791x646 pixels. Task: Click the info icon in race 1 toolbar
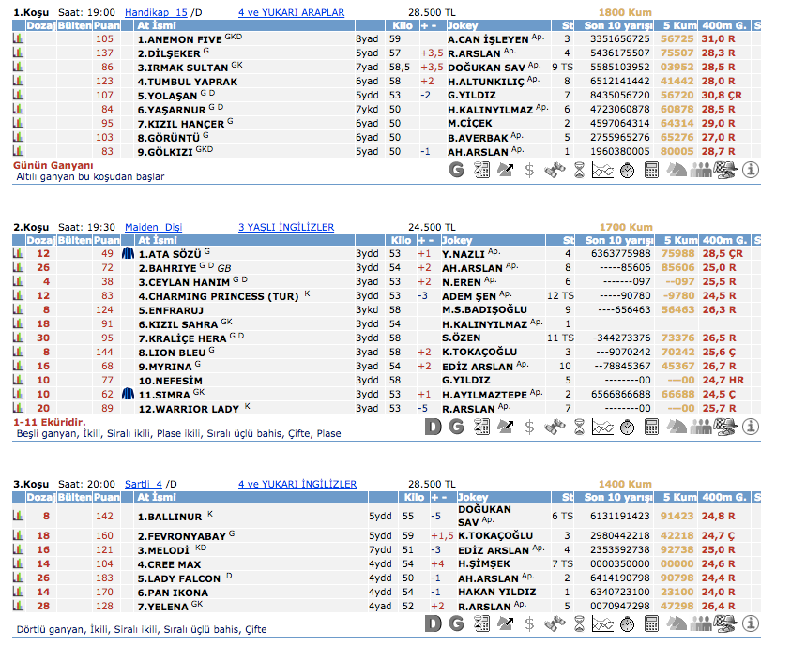point(750,170)
